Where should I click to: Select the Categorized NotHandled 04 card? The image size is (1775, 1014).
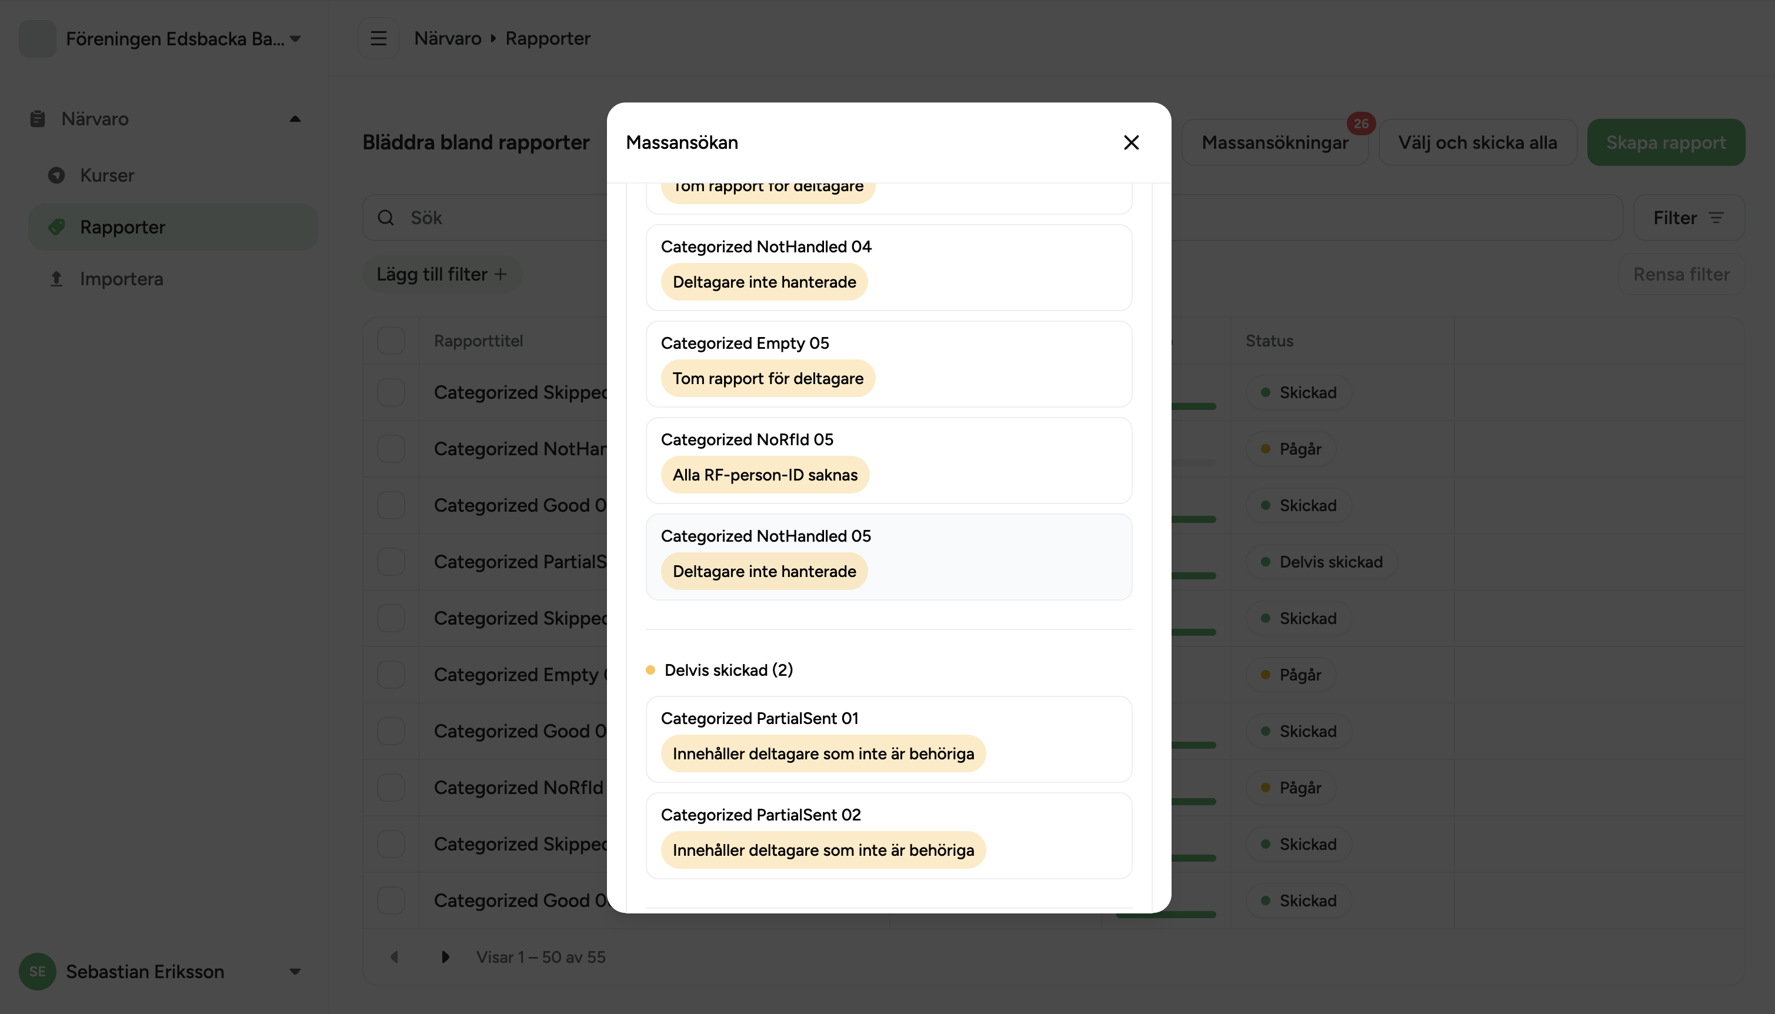pyautogui.click(x=889, y=268)
